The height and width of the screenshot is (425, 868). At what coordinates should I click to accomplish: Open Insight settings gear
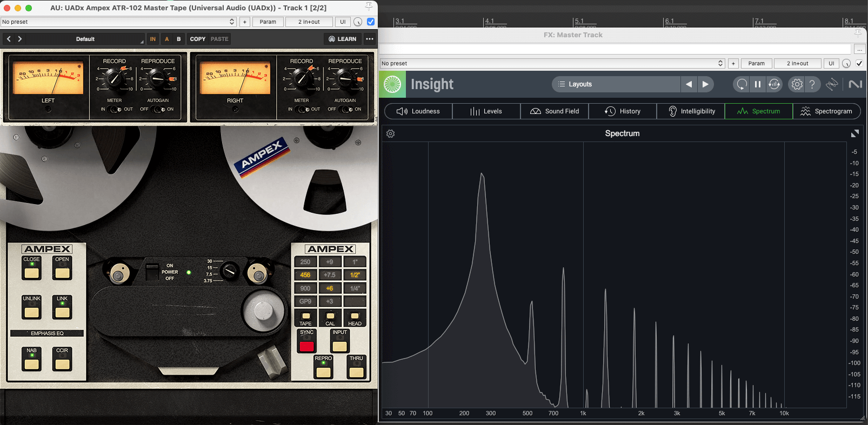tap(797, 84)
